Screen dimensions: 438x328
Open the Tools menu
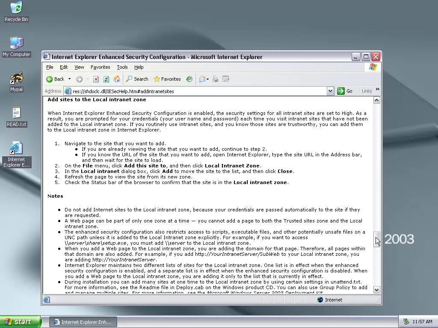[x=122, y=67]
